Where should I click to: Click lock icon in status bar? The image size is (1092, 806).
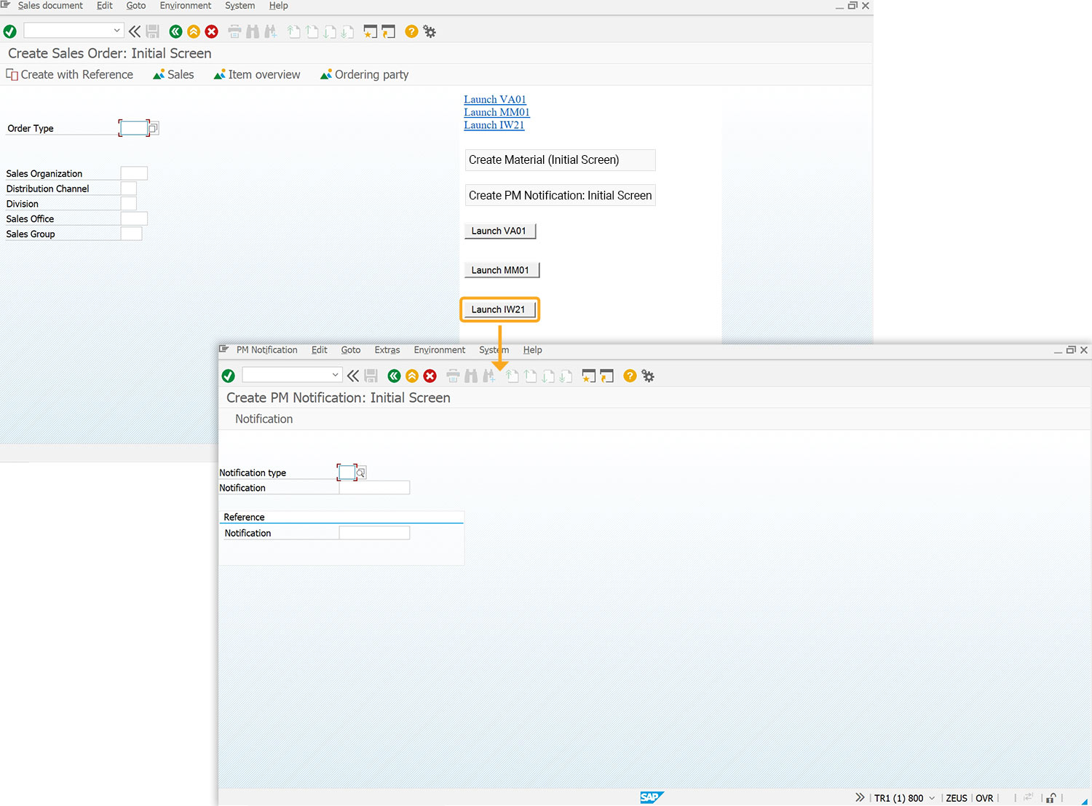coord(1051,798)
